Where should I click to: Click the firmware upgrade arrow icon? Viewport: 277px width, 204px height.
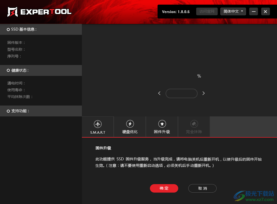[x=162, y=124]
